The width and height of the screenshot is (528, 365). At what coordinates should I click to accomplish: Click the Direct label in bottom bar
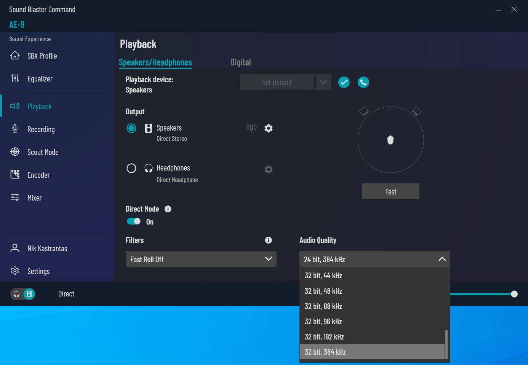(66, 294)
